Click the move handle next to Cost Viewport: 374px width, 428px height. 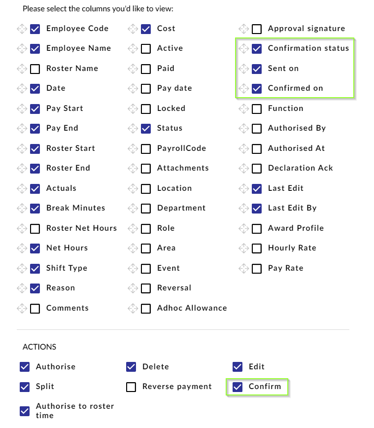pyautogui.click(x=133, y=29)
